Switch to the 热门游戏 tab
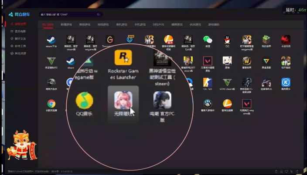This screenshot has height=175, width=307. tap(48, 25)
